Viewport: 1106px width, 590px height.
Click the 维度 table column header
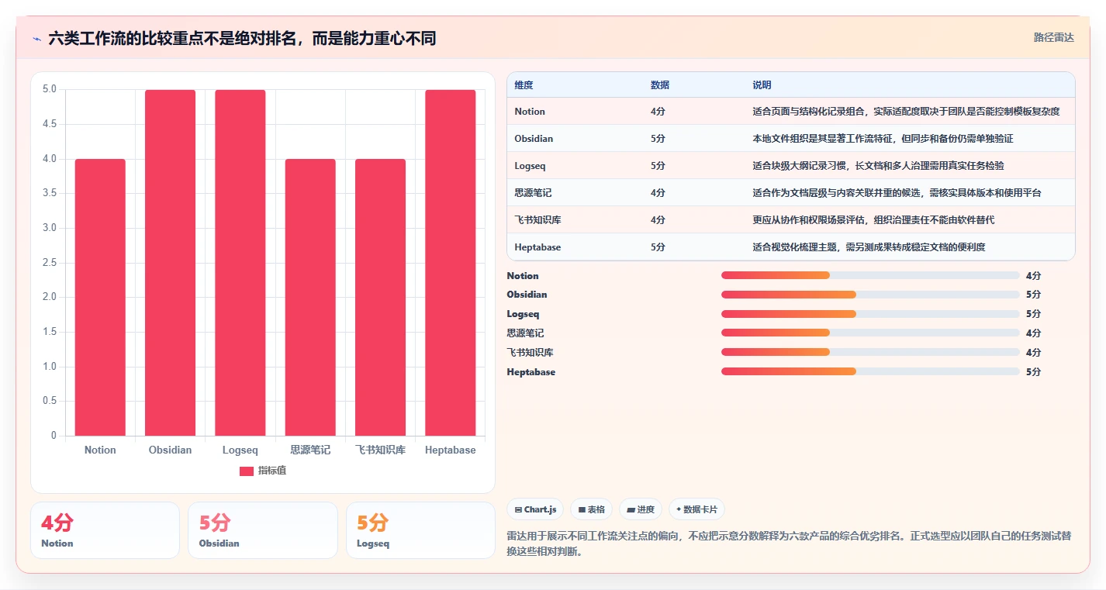tap(524, 85)
